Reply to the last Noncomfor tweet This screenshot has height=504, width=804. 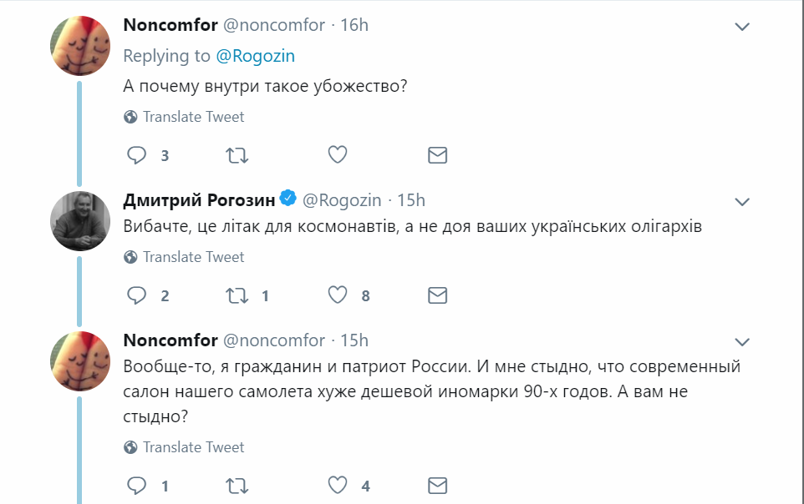click(x=136, y=486)
